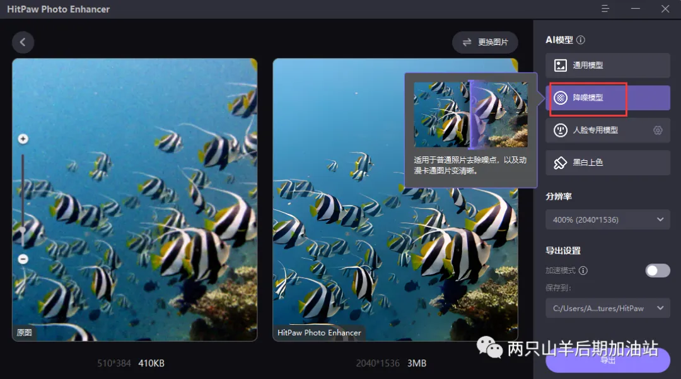681x379 pixels.
Task: Click the denoise tooltip sample image
Action: pos(471,115)
